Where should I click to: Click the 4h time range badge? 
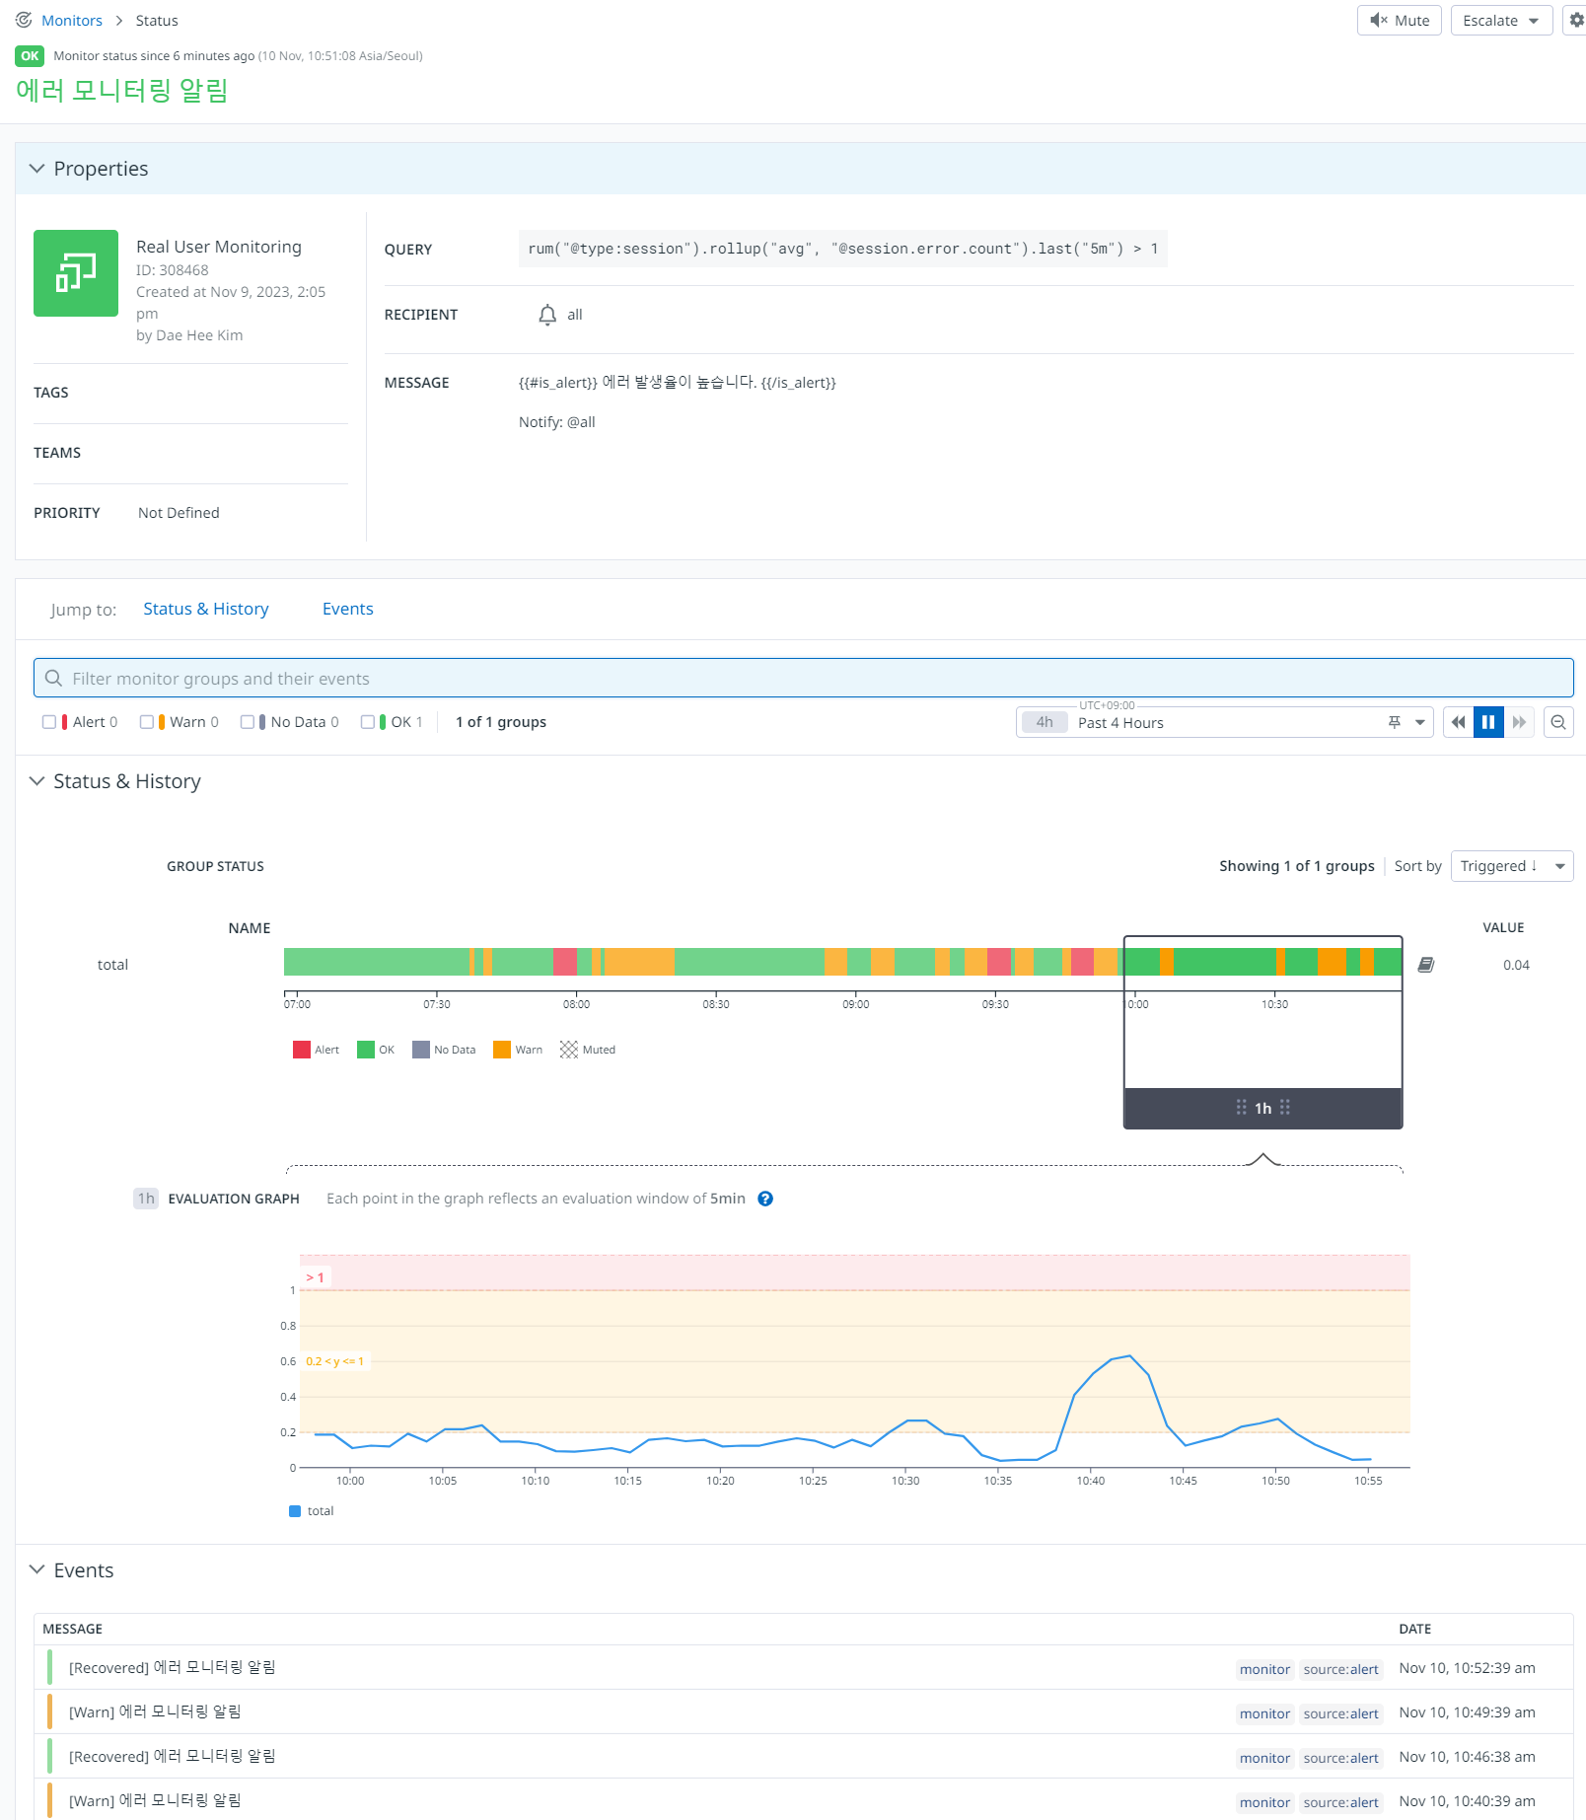pos(1045,722)
